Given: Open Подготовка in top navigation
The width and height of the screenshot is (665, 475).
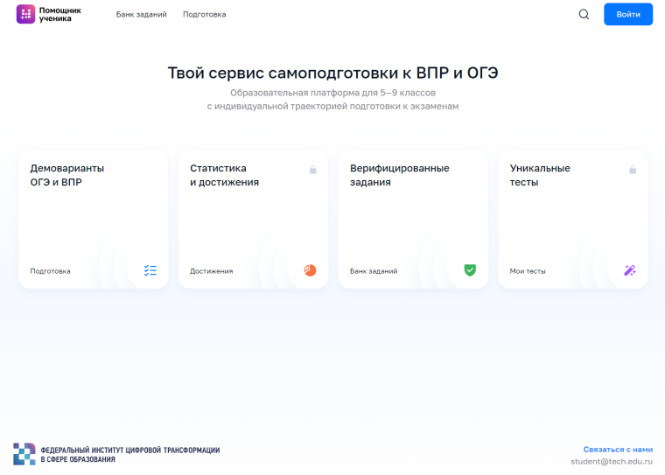Looking at the screenshot, I should coord(205,14).
